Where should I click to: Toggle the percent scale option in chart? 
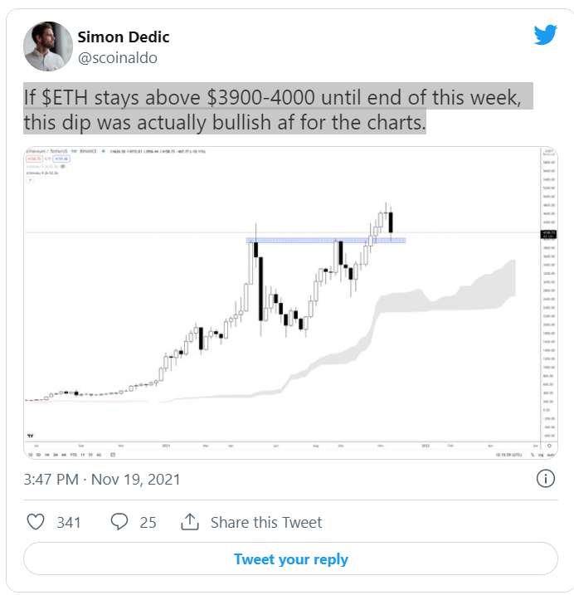[x=533, y=455]
